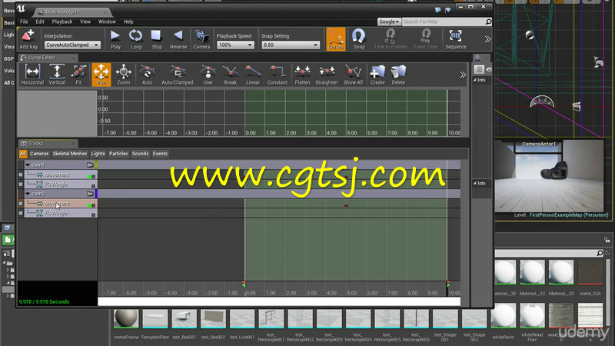This screenshot has width=615, height=346.
Task: Toggle the Curves editor button
Action: [336, 39]
